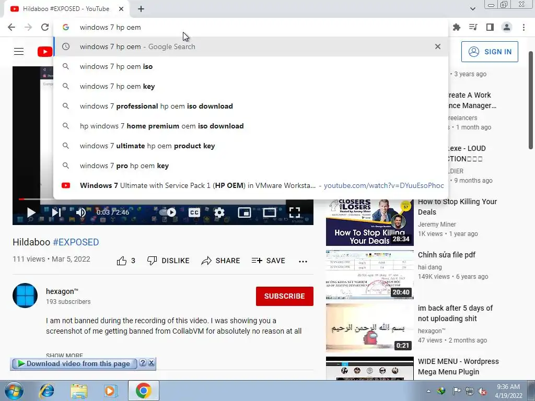This screenshot has height=401, width=535.
Task: Open a new tab with plus button
Action: click(x=141, y=9)
